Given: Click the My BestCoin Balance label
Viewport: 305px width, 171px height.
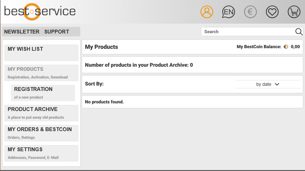Looking at the screenshot, I should point(258,47).
